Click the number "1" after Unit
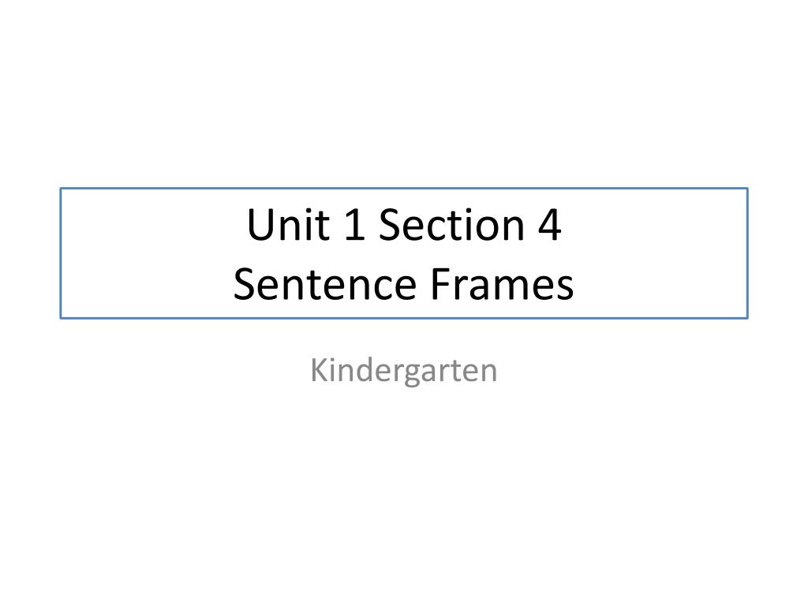Screen dimensions: 808x606 click(x=354, y=224)
